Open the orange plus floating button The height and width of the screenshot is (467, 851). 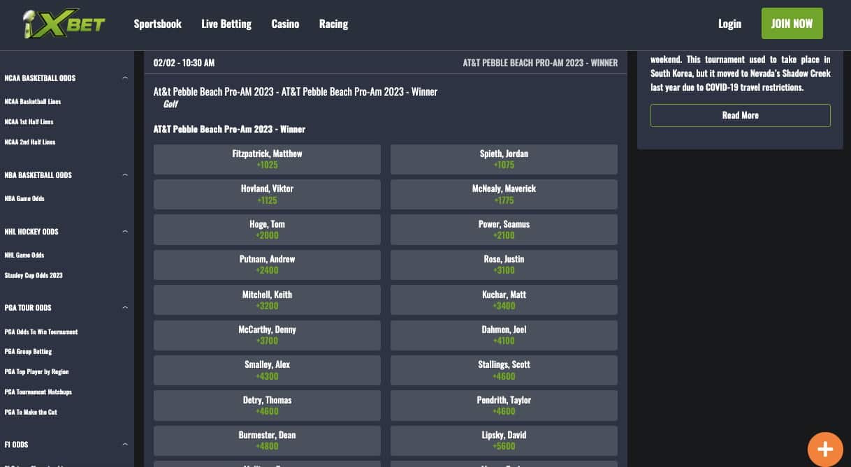(825, 449)
